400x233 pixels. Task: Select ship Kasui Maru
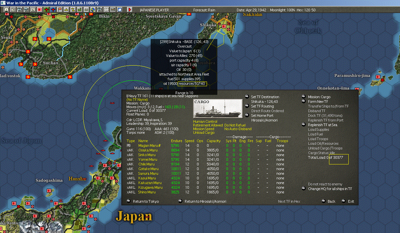[x=147, y=178]
